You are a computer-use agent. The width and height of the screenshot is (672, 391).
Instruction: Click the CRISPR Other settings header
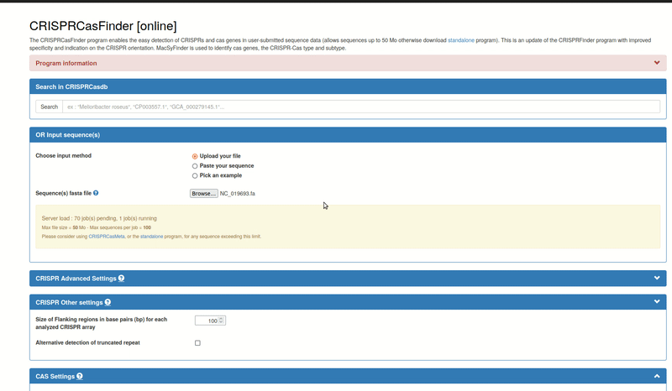[x=348, y=302]
